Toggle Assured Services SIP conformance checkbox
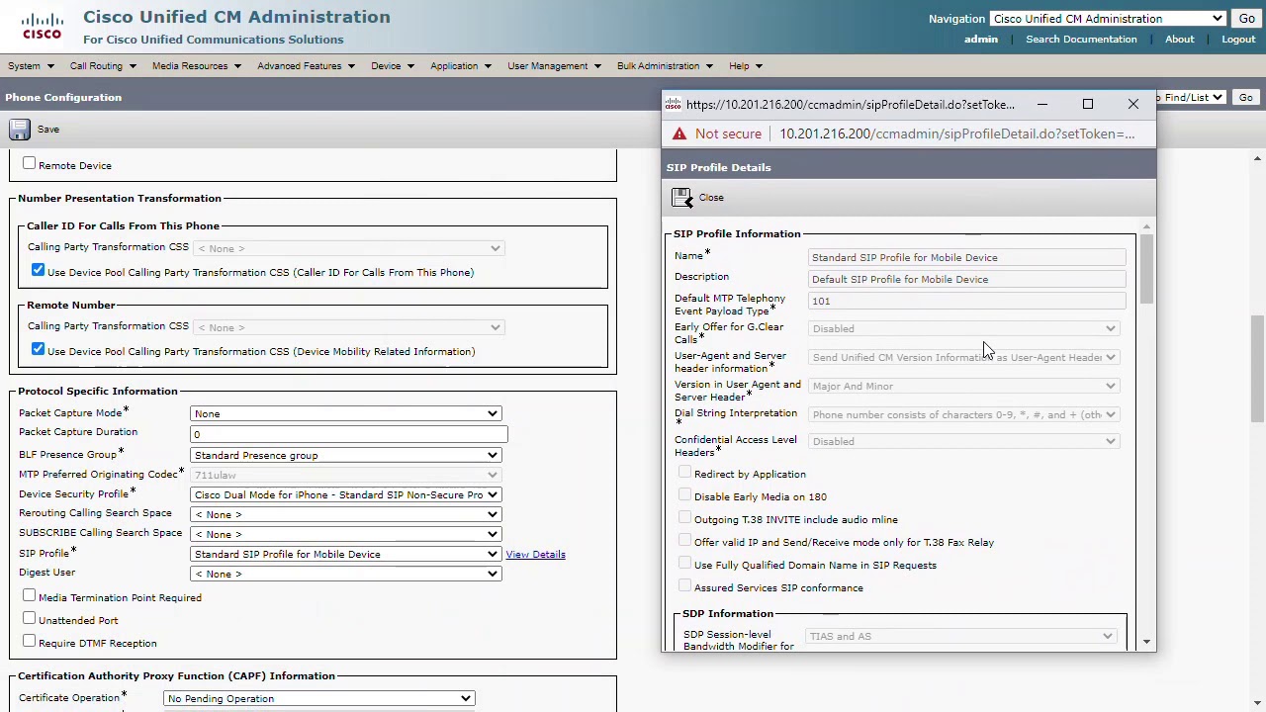 coord(684,586)
